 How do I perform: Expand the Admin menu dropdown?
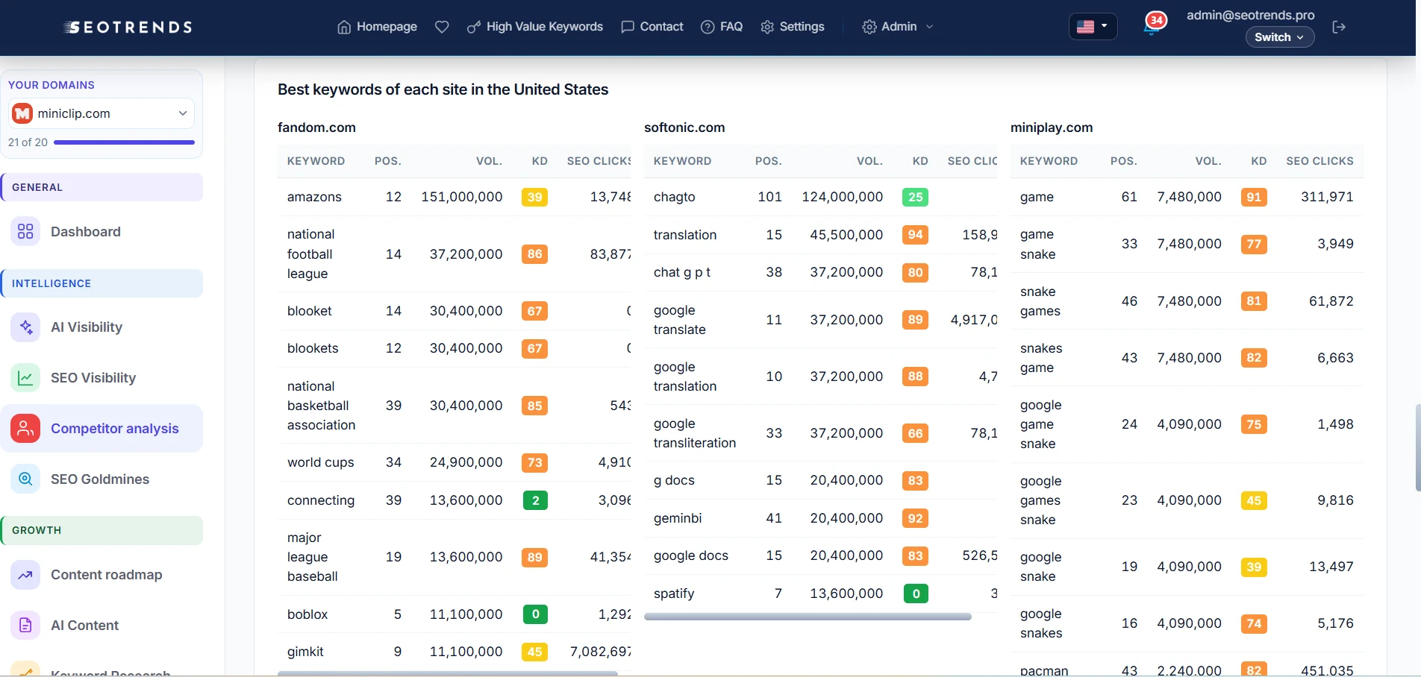[x=898, y=27]
